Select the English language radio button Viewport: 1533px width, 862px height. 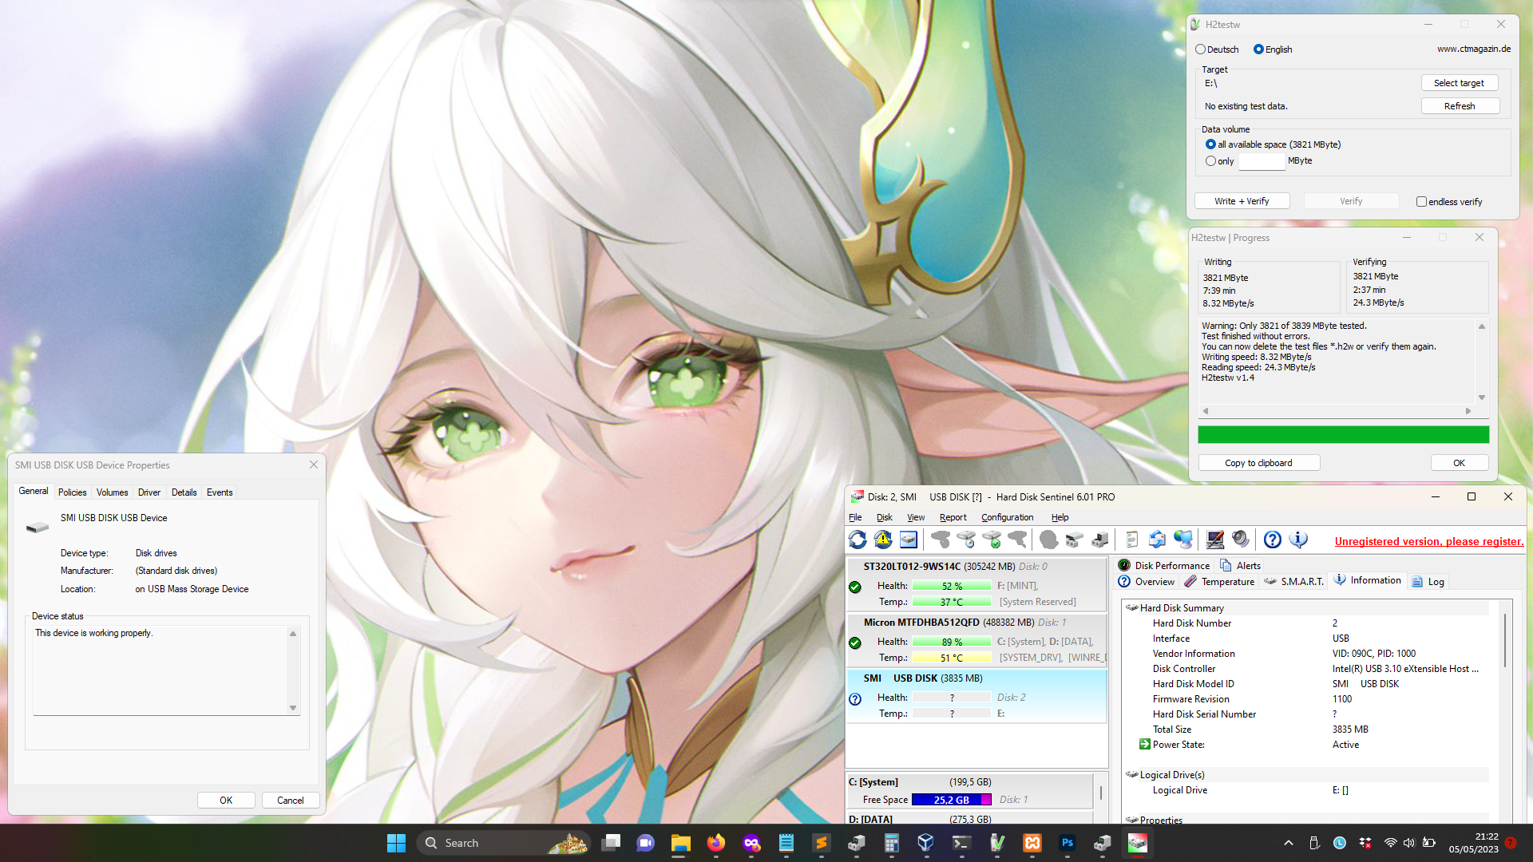1258,49
